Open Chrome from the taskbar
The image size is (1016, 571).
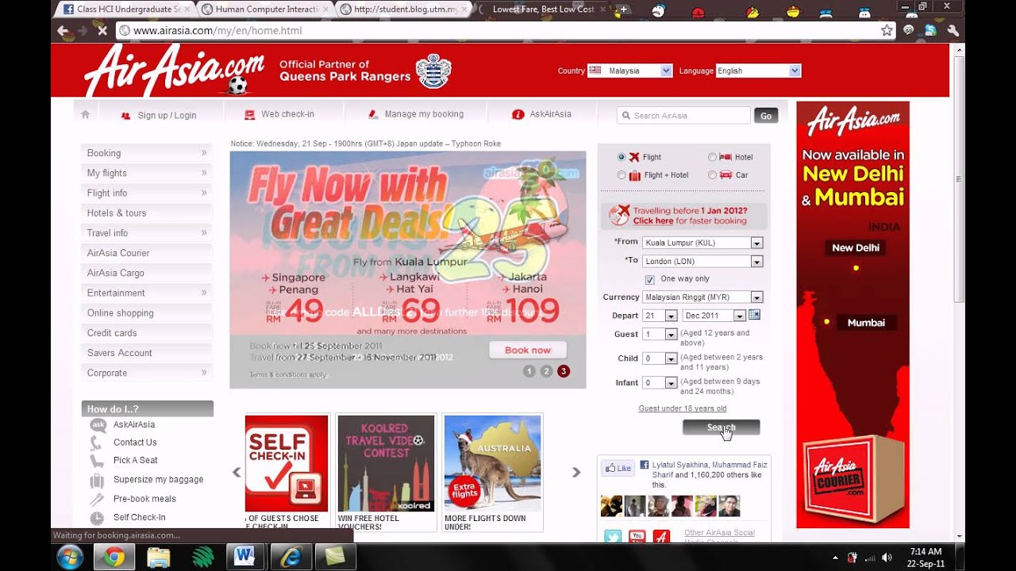[114, 557]
